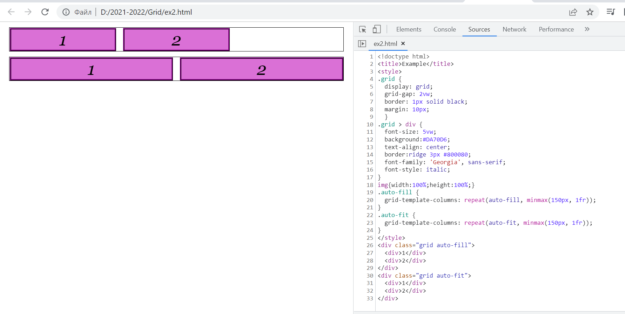The width and height of the screenshot is (625, 314).
Task: Click box 2 in the auto-fit grid
Action: (x=261, y=69)
